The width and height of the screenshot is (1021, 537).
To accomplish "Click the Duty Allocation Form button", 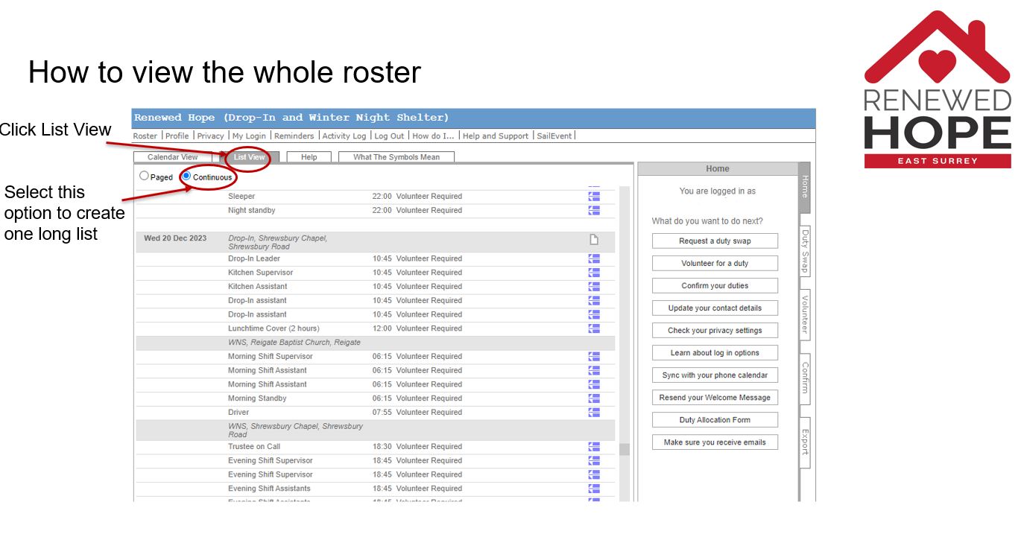I will point(715,420).
